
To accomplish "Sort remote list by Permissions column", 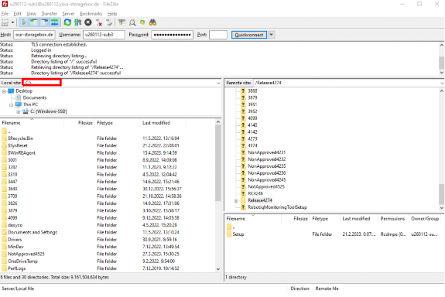I will click(x=393, y=218).
